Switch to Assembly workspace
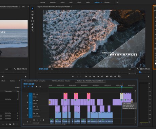 [53, 2]
